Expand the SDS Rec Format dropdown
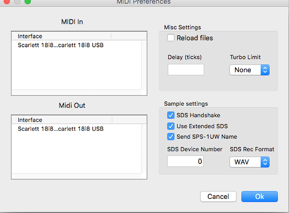The image size is (289, 213). click(x=249, y=162)
